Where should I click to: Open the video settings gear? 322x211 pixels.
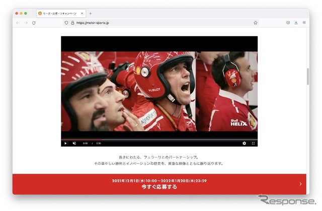[x=244, y=143]
